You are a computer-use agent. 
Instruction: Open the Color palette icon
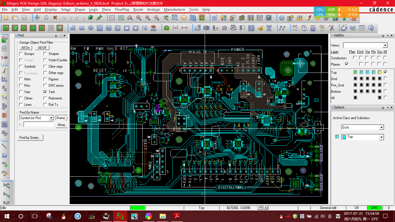pyautogui.click(x=224, y=18)
